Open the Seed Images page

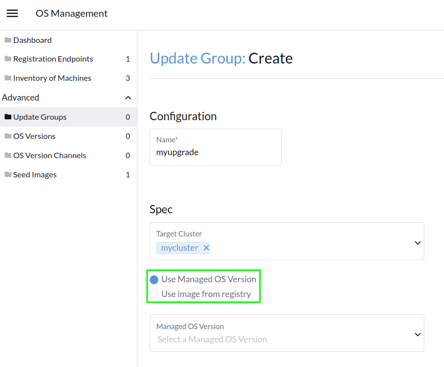35,174
